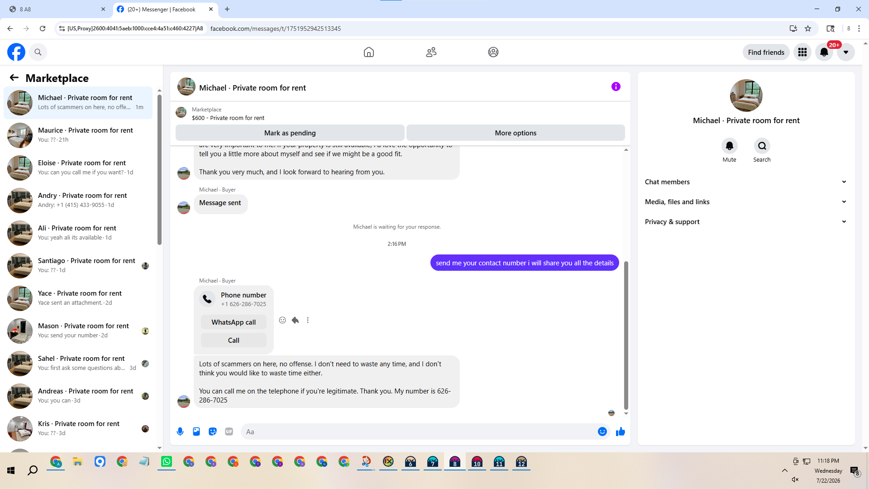Open File Explorer from the taskbar
The height and width of the screenshot is (489, 869).
pyautogui.click(x=78, y=462)
